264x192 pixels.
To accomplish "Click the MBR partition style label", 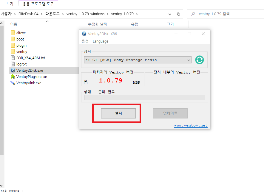I will pyautogui.click(x=137, y=82).
